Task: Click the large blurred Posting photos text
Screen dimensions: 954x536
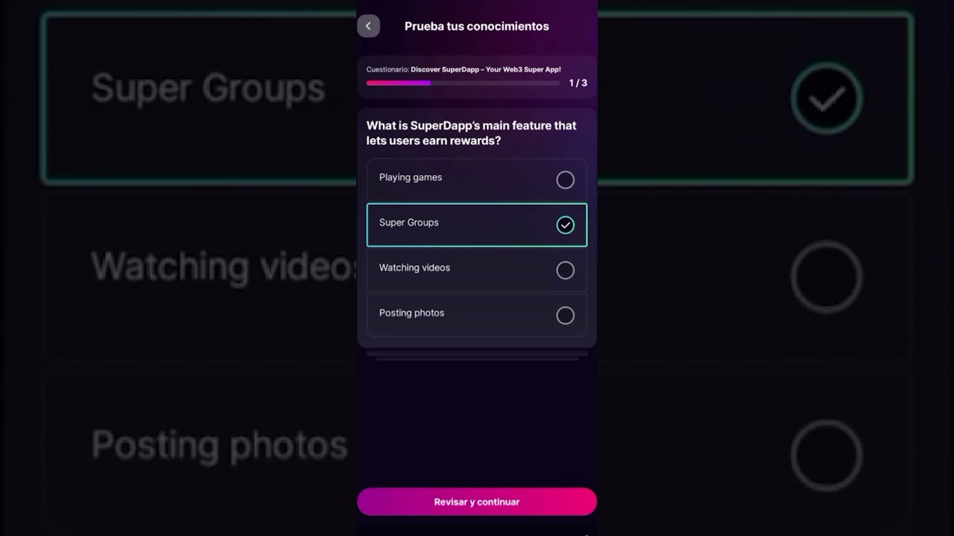Action: click(x=219, y=444)
